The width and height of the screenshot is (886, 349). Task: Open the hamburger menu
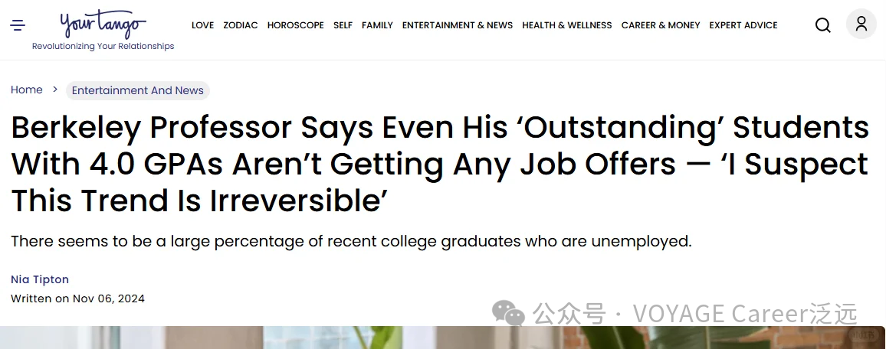click(x=18, y=25)
